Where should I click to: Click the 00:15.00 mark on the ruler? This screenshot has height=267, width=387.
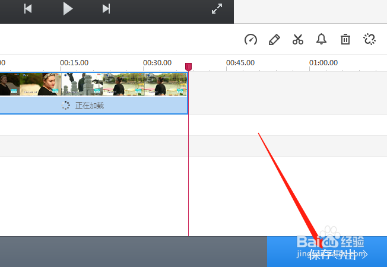74,63
